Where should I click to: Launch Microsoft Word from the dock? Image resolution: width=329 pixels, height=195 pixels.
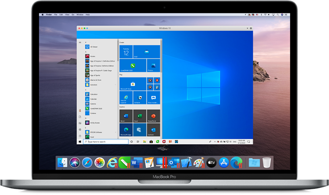137,163
